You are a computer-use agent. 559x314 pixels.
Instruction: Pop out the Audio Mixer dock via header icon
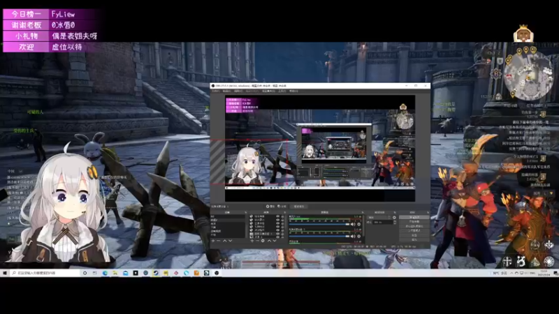coord(363,213)
